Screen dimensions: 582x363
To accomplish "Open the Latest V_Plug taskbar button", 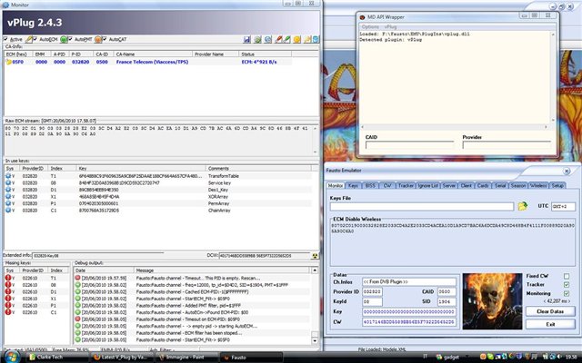I will pos(122,357).
